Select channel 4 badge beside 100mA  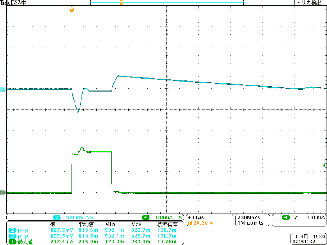pos(146,217)
